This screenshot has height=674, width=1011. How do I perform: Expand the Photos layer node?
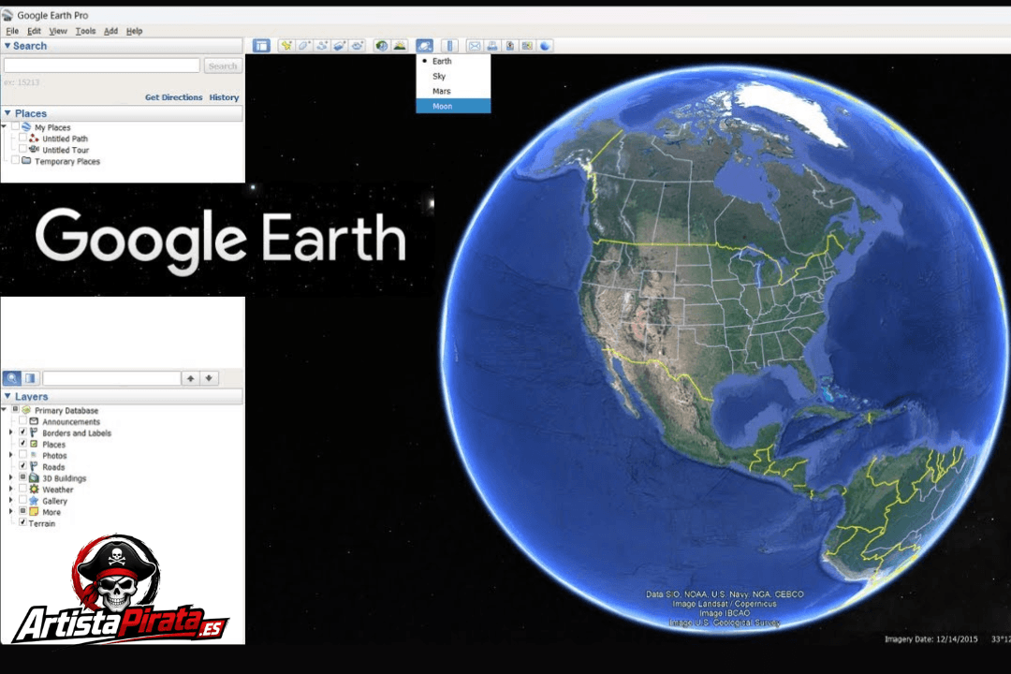point(10,455)
